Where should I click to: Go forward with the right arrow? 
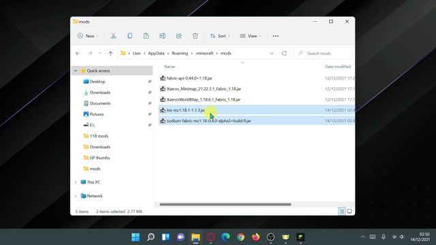click(x=90, y=53)
